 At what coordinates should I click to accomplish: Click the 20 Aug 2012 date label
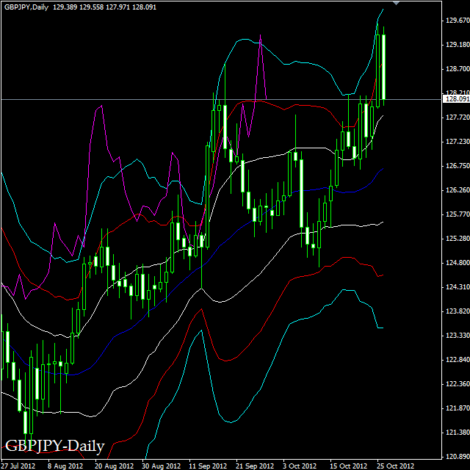[x=114, y=466]
